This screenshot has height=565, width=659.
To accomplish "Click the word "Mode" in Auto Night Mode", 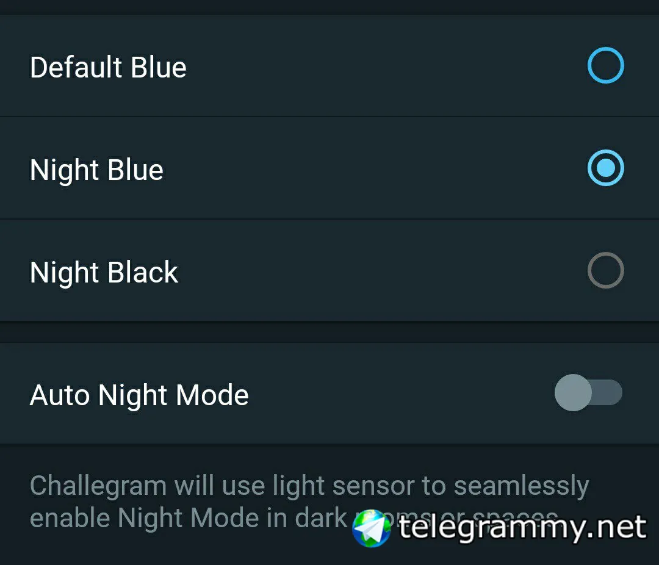I will pyautogui.click(x=212, y=395).
